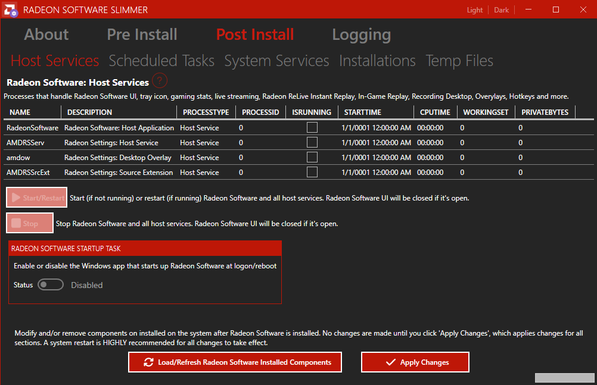Open the Installations sub-tab
The image size is (597, 385).
[x=377, y=61]
